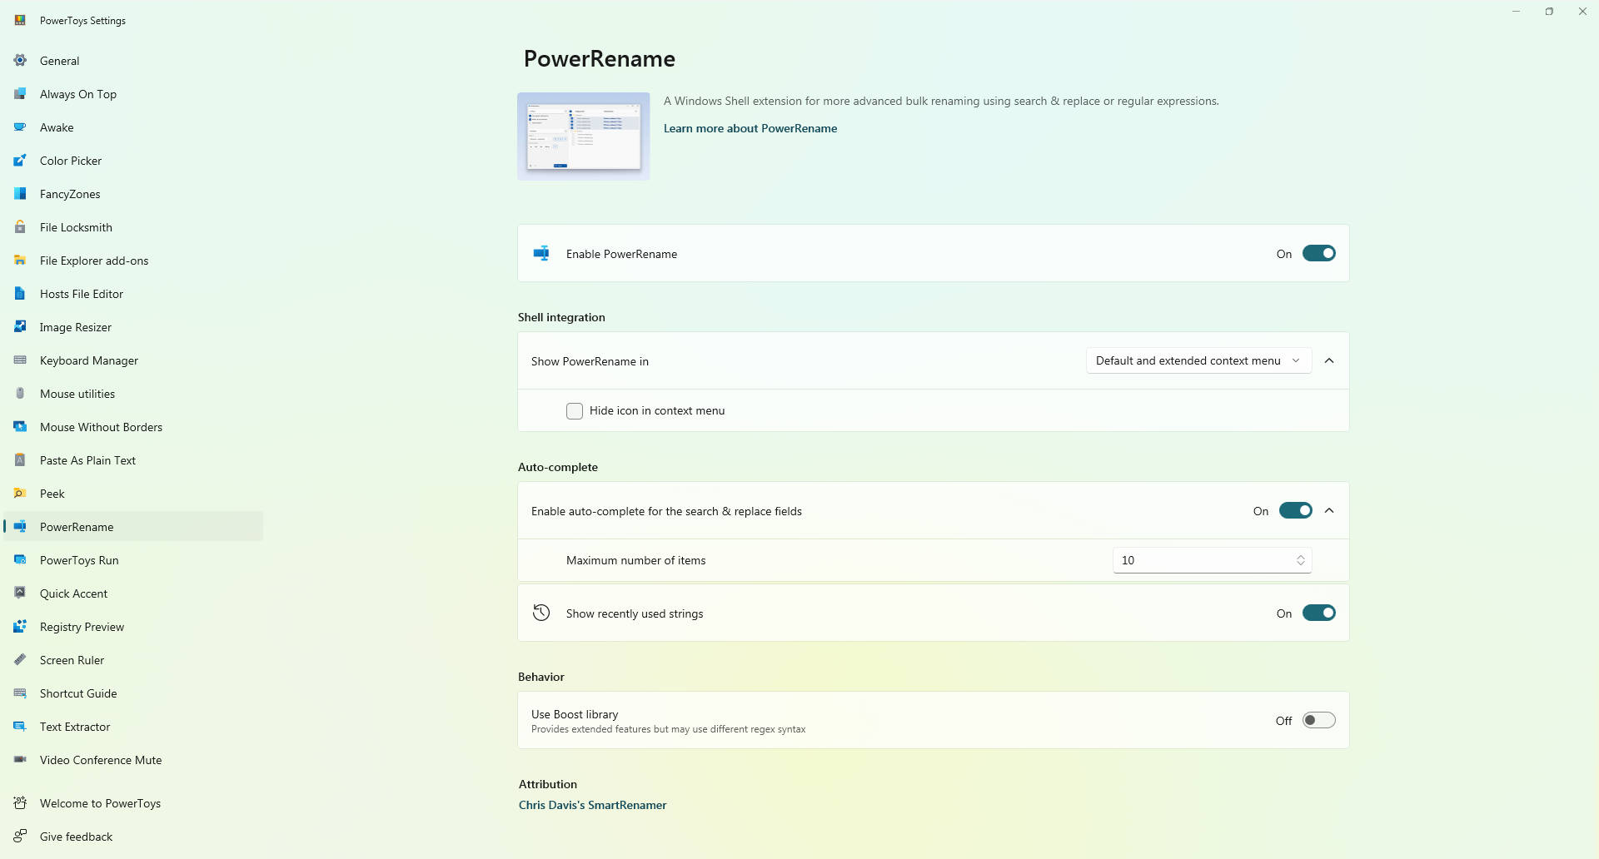
Task: Open FancyZones via its sidebar icon
Action: coord(20,194)
